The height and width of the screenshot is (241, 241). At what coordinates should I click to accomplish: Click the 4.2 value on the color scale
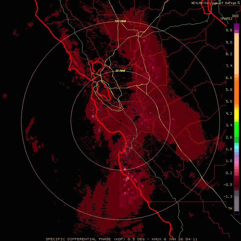tap(229, 114)
